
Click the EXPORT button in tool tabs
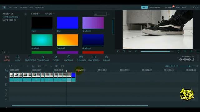[x=106, y=58]
